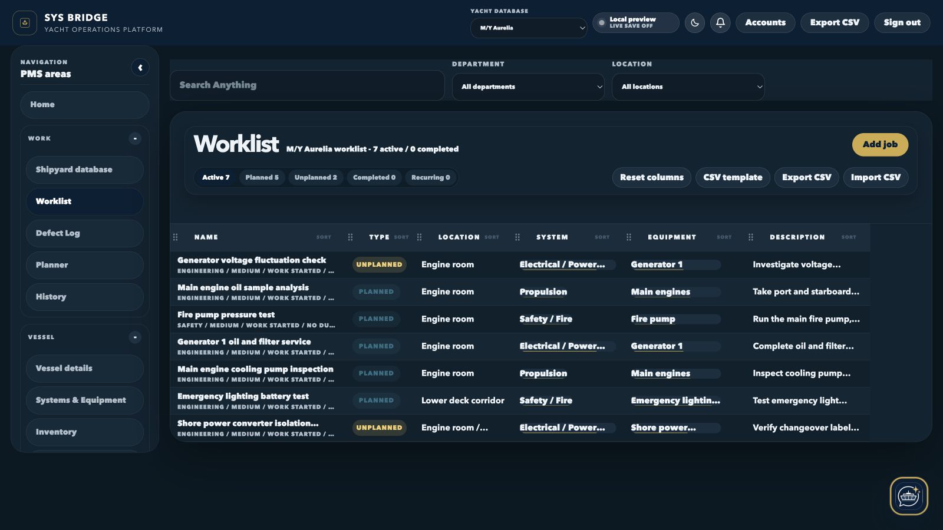Screen dimensions: 943x530
Task: Open Shipyard database in sidebar
Action: (x=85, y=170)
